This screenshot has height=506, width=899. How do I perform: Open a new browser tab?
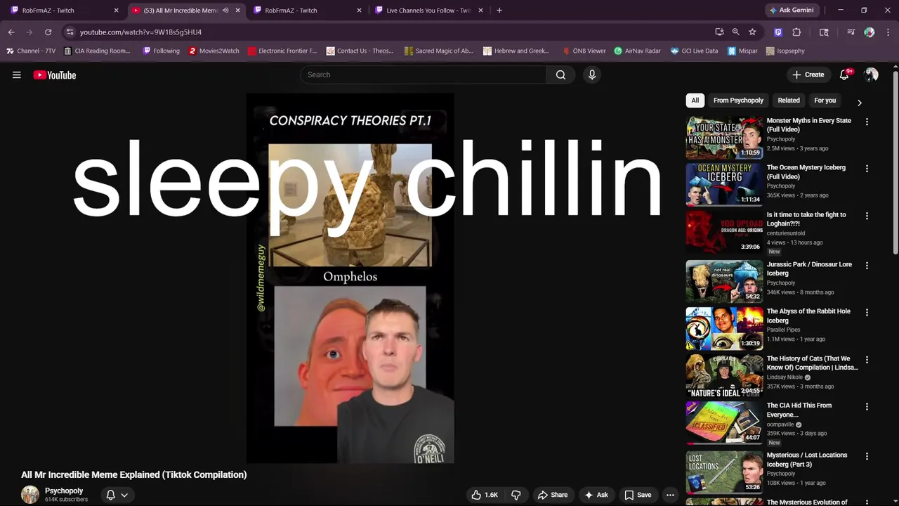pos(499,11)
